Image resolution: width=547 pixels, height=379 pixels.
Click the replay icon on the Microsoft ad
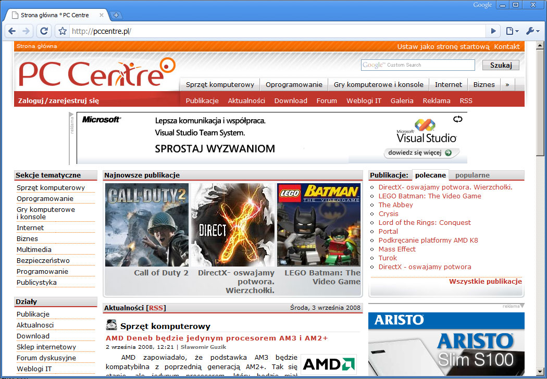click(457, 119)
